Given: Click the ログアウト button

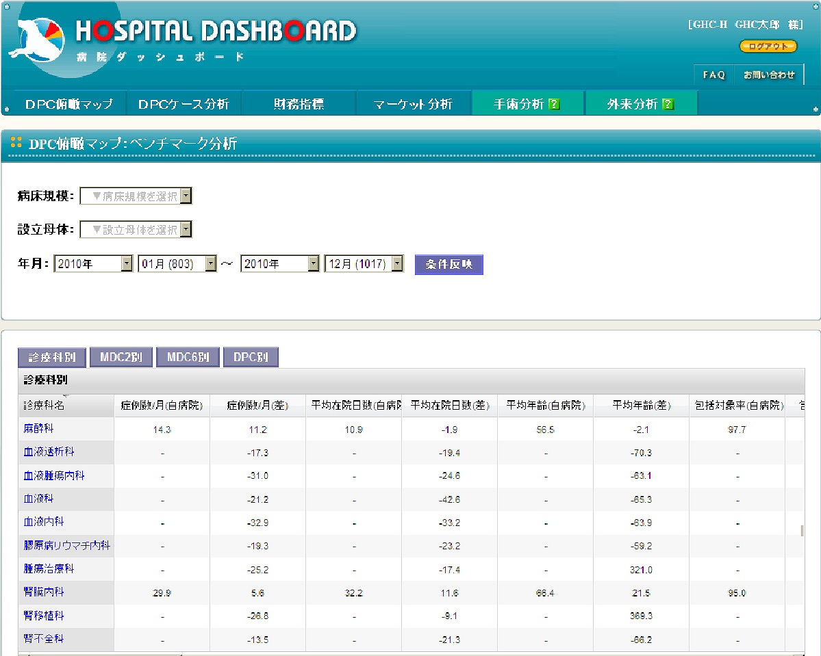Looking at the screenshot, I should coord(768,46).
